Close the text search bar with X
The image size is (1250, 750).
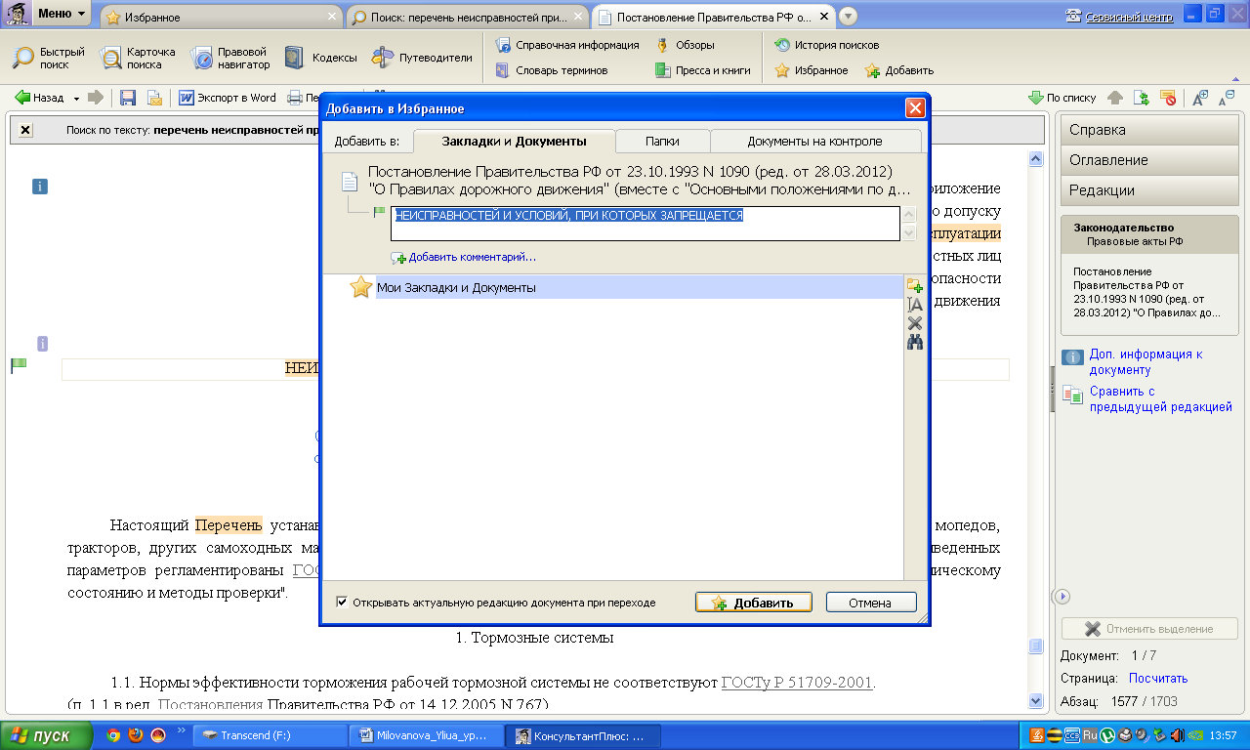25,130
